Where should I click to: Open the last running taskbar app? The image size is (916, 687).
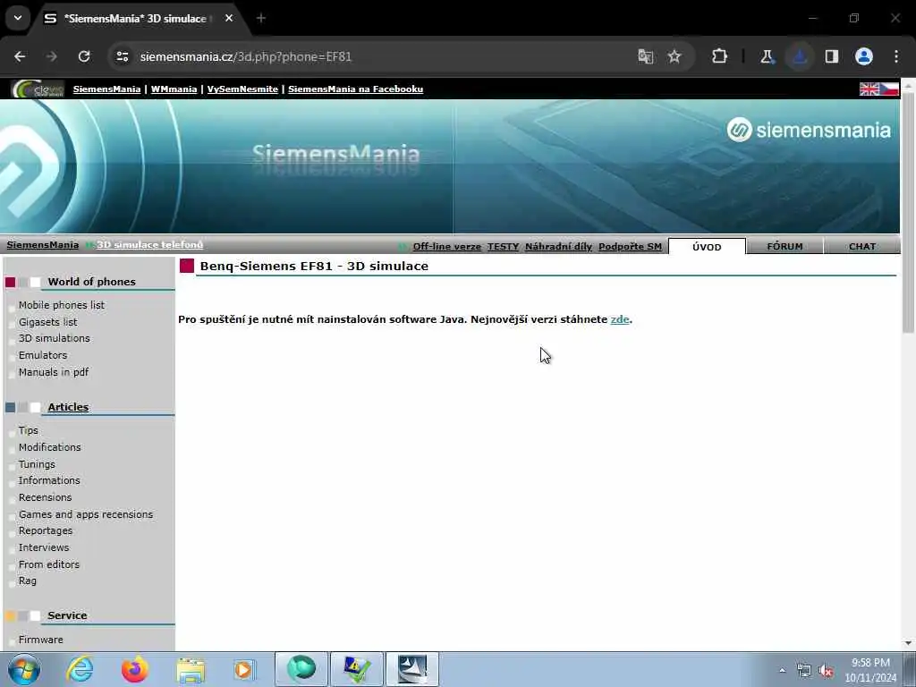pyautogui.click(x=411, y=669)
